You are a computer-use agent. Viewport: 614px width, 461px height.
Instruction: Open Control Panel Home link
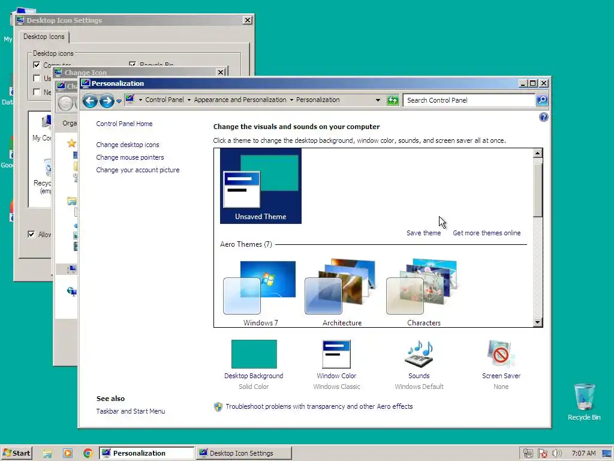pyautogui.click(x=124, y=124)
